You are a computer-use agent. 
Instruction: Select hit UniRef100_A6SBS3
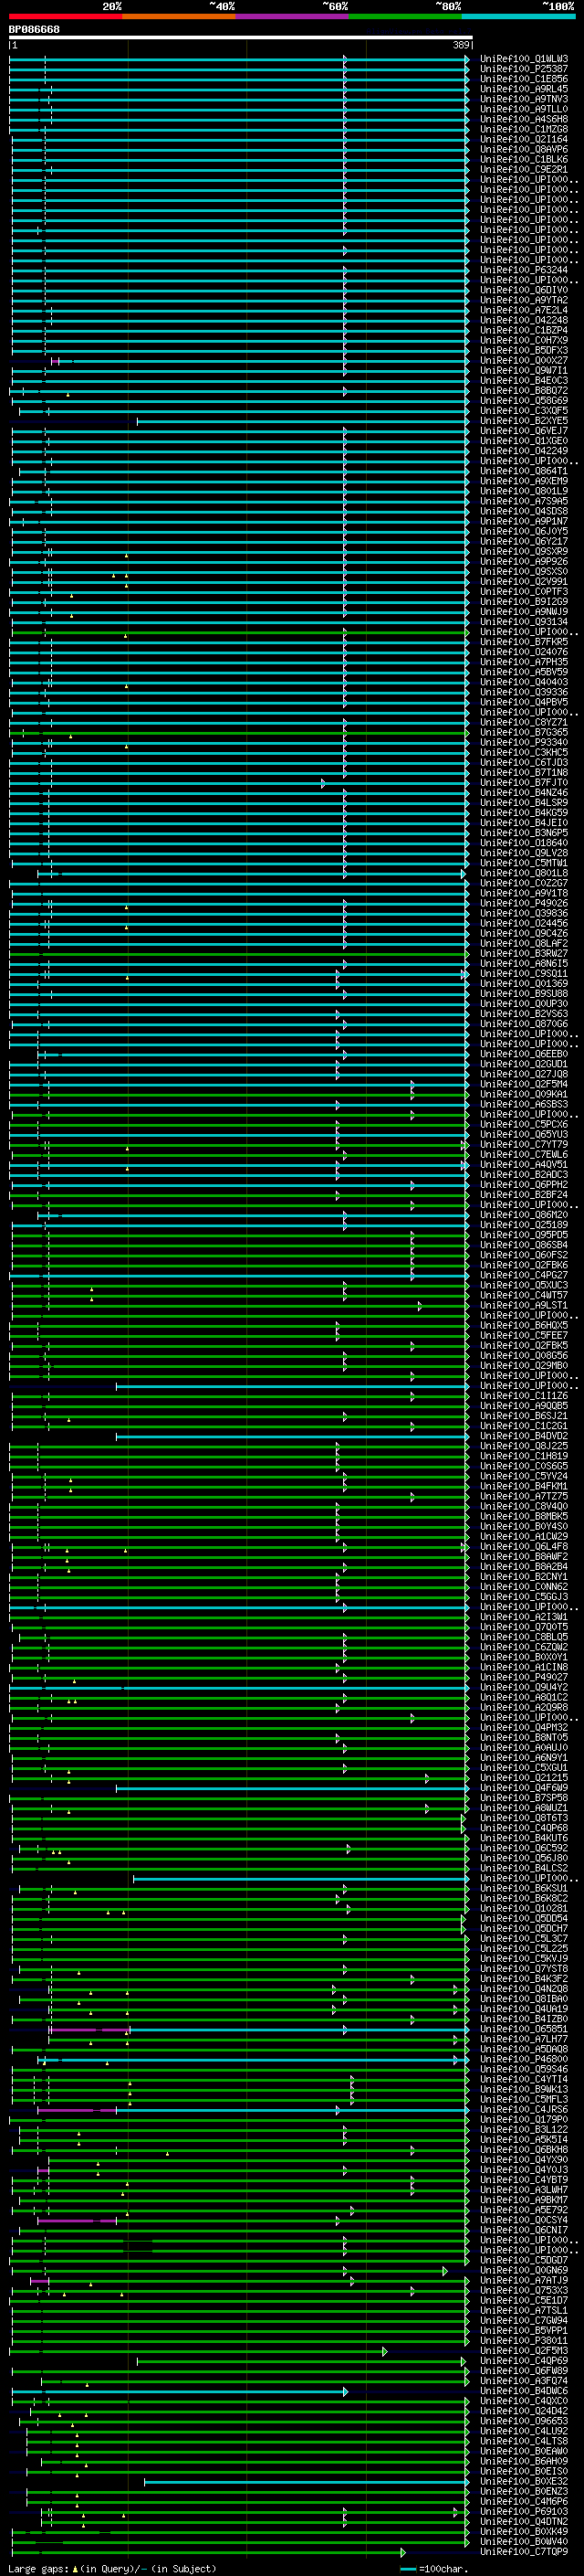pos(524,1104)
